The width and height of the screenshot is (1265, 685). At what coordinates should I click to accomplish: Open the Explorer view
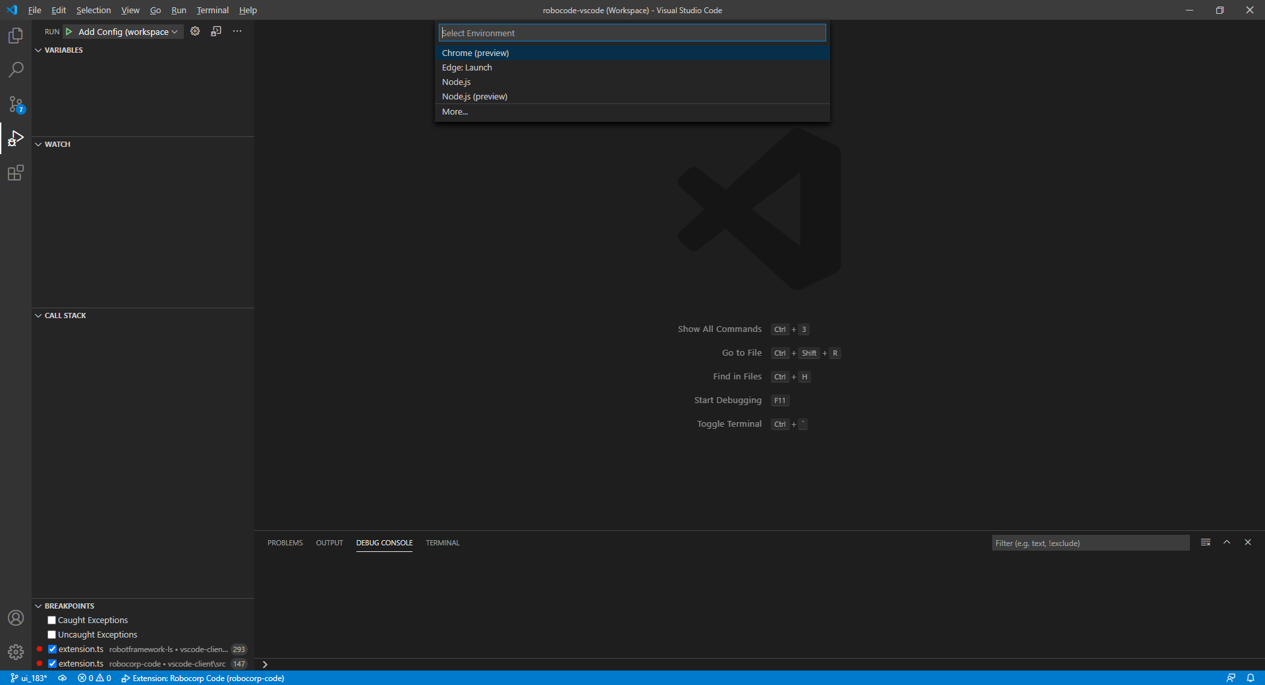pyautogui.click(x=15, y=36)
